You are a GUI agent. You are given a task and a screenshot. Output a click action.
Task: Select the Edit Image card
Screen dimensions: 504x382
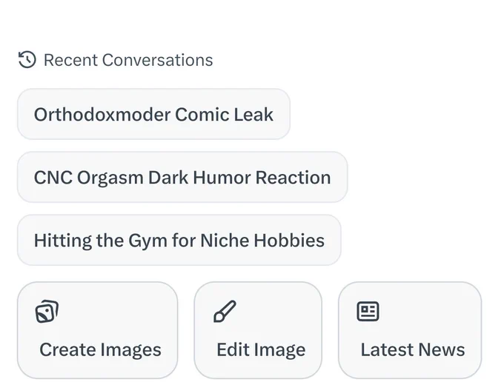pos(258,330)
